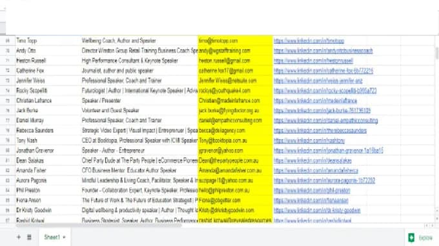Select "CFO Business Mentor Educator Author Speaker" cell
The width and height of the screenshot is (439, 246).
coord(139,170)
